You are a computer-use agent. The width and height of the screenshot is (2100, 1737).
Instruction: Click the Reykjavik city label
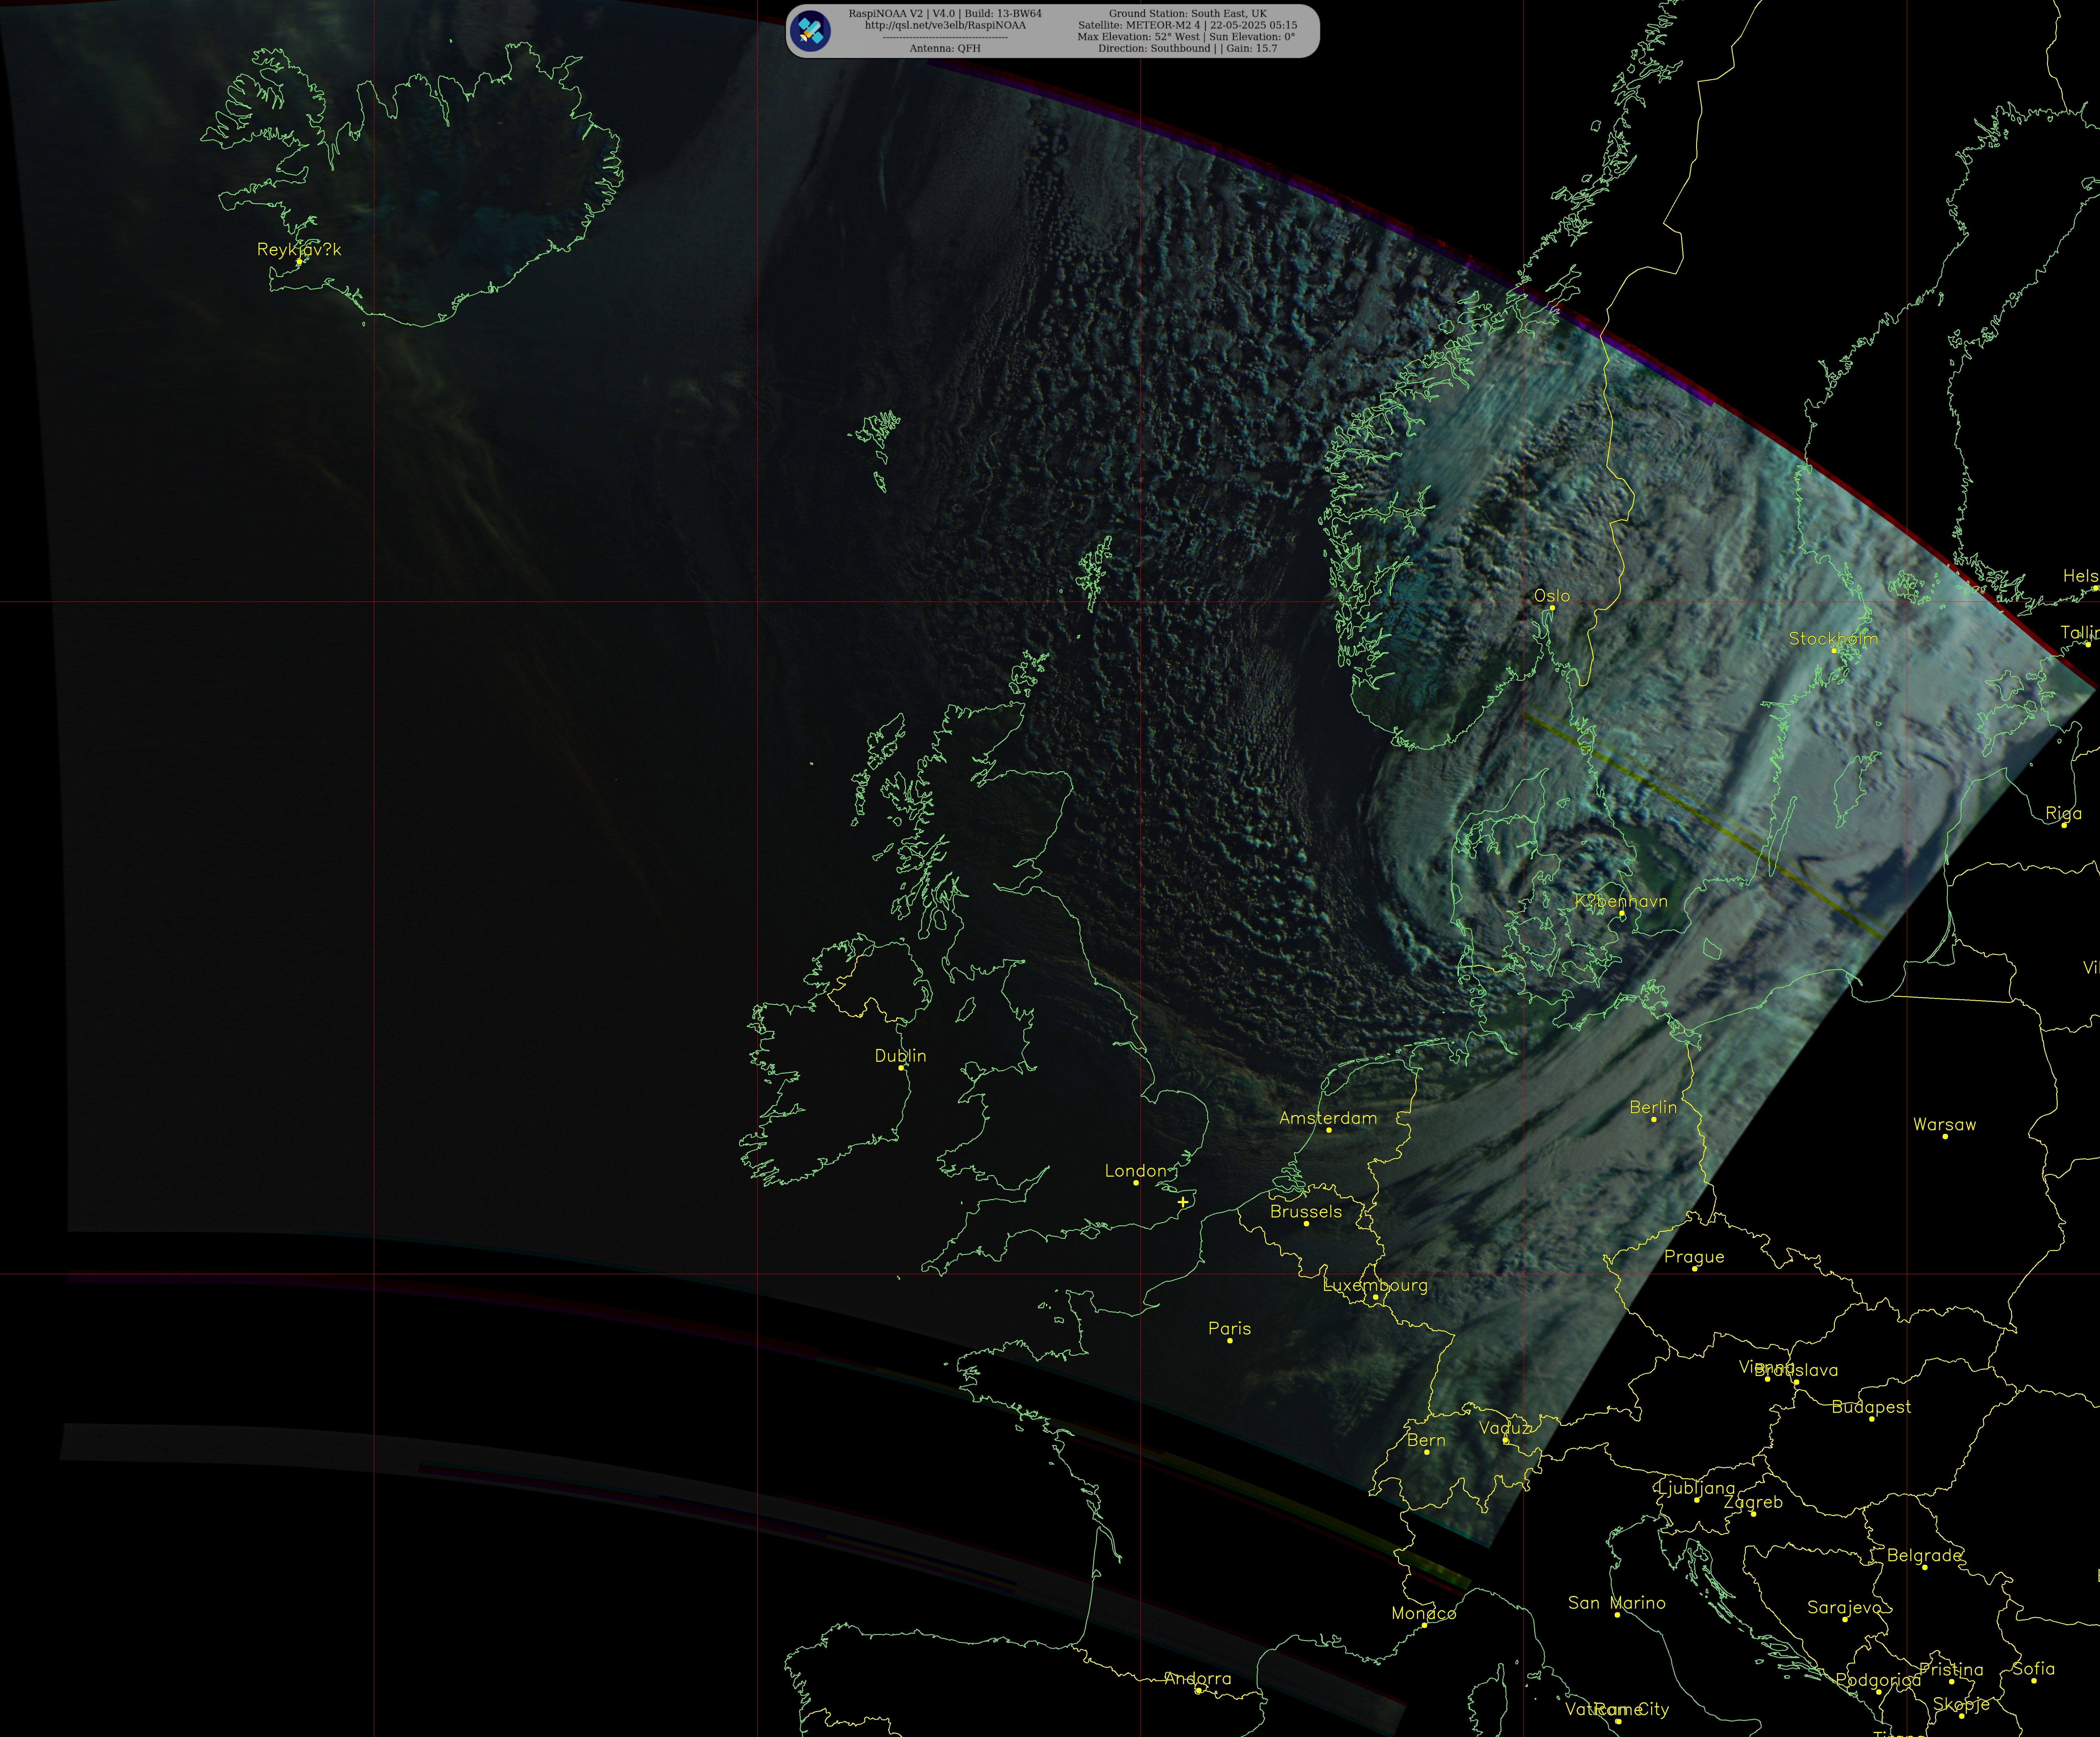click(x=299, y=249)
